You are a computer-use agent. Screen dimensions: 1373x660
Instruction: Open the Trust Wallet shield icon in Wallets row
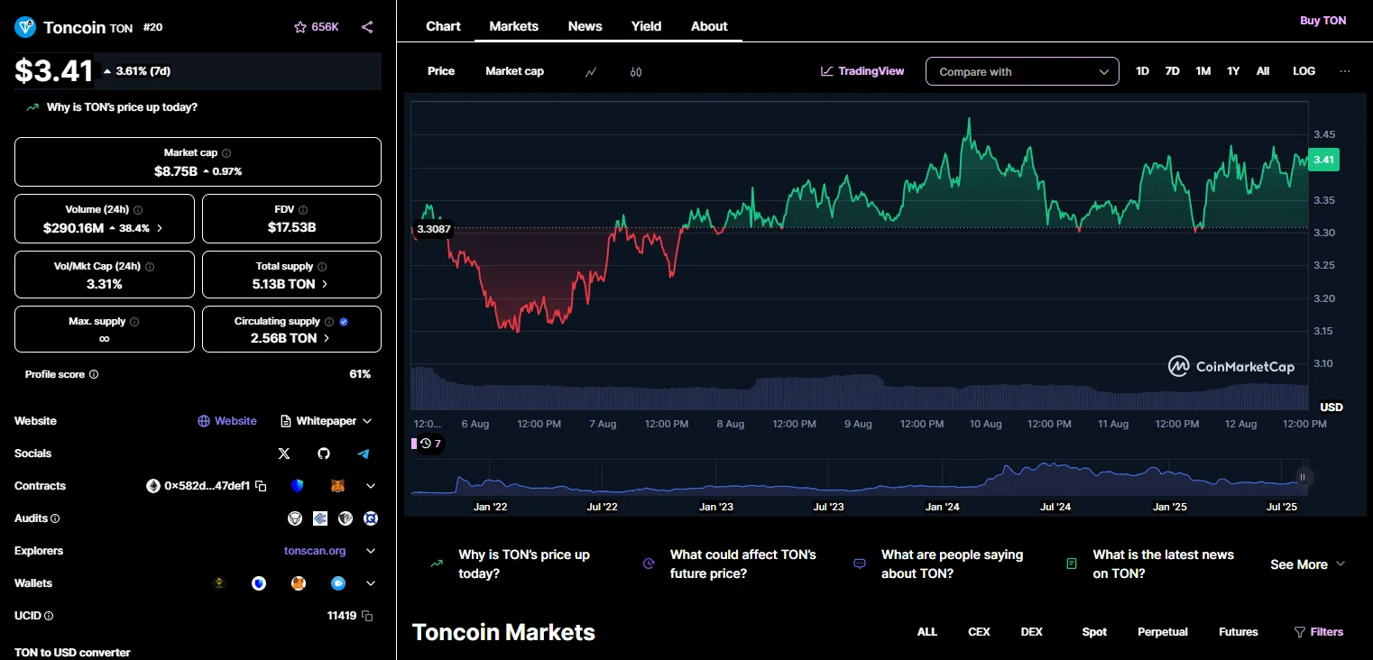tap(259, 583)
